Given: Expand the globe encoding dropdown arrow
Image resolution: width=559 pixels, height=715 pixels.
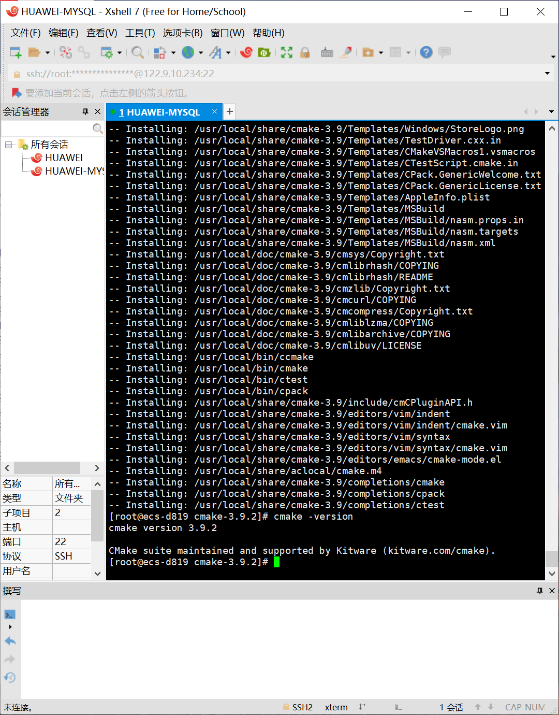Looking at the screenshot, I should (201, 52).
